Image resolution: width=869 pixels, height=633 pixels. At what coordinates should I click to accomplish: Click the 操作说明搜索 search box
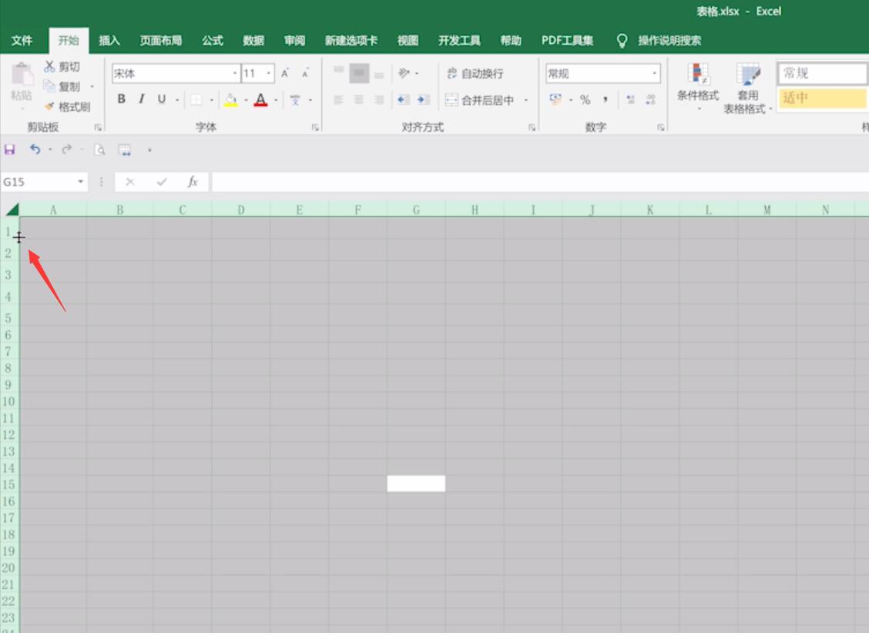click(x=669, y=40)
